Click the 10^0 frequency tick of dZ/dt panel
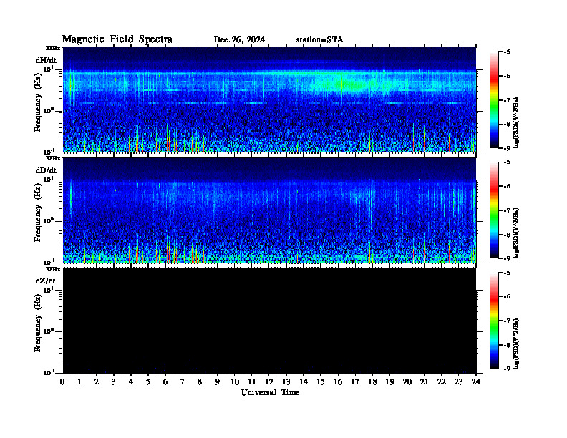 (x=49, y=331)
